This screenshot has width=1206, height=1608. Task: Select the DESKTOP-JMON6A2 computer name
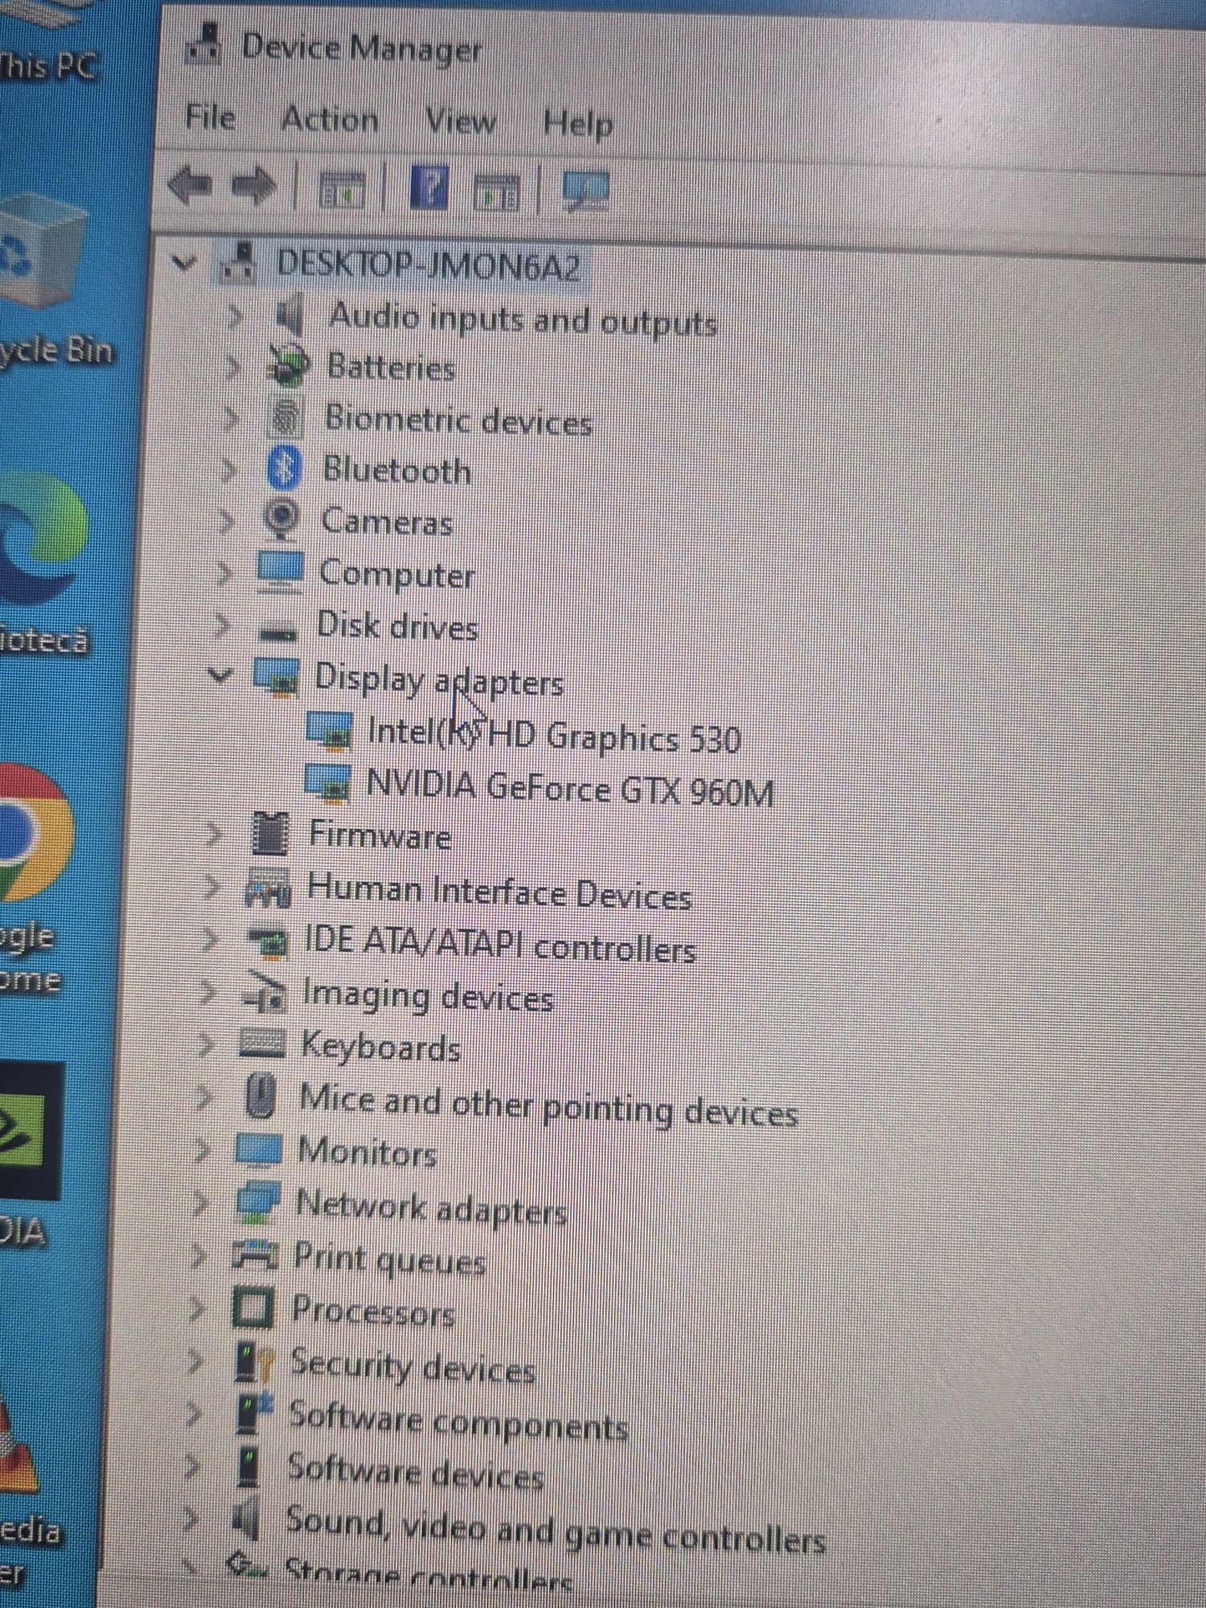pyautogui.click(x=429, y=265)
